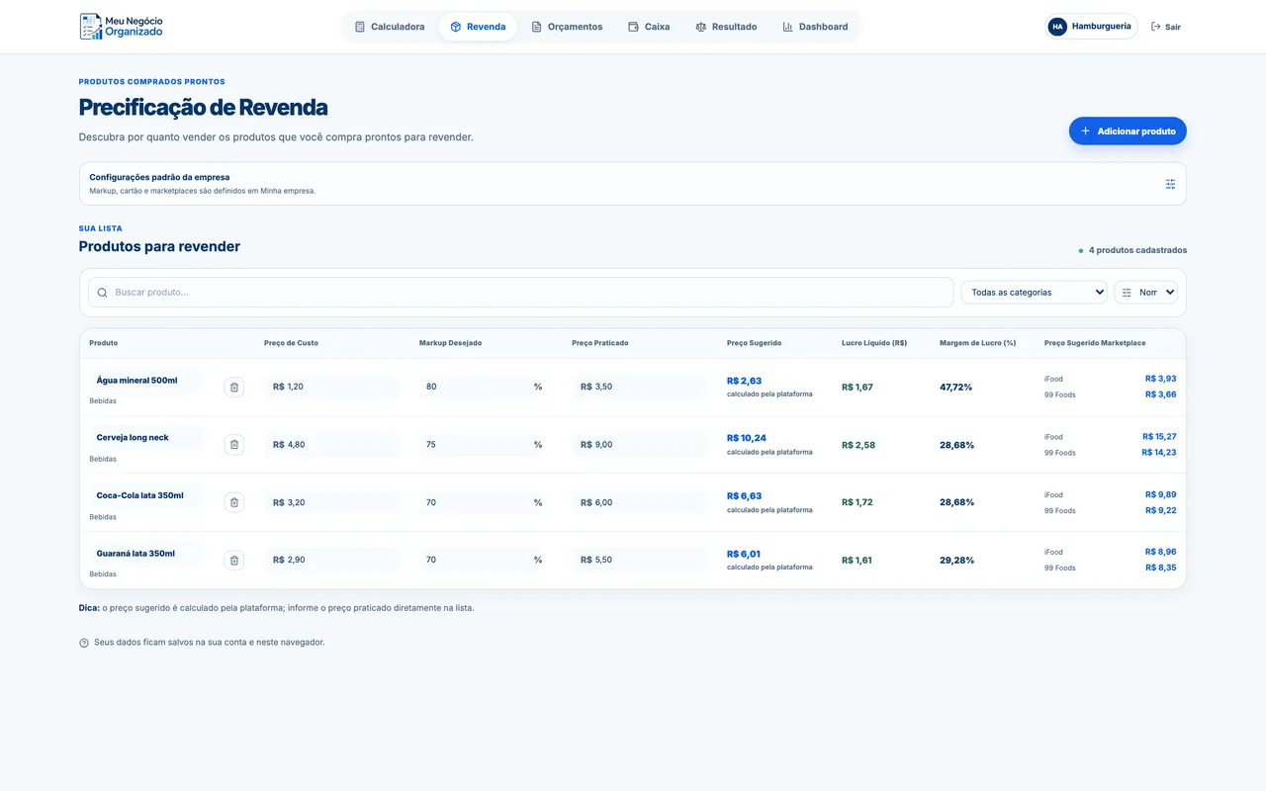Image resolution: width=1266 pixels, height=791 pixels.
Task: Go to the Orçamentos tab
Action: click(567, 27)
